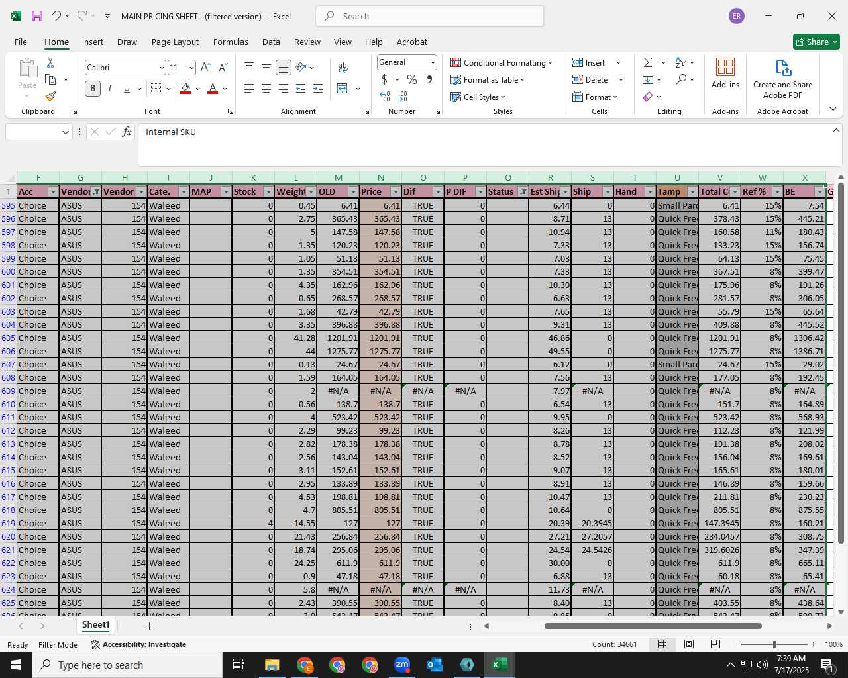Apply fill color with the paint bucket
The width and height of the screenshot is (848, 678).
[185, 89]
